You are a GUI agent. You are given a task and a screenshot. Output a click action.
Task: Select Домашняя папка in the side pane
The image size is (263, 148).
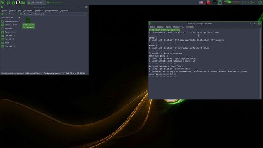coord(10,21)
